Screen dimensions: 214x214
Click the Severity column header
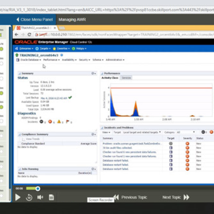click(188, 138)
